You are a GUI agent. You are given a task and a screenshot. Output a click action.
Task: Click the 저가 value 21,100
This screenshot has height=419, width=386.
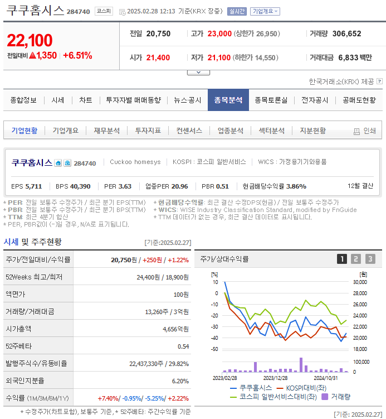[219, 57]
